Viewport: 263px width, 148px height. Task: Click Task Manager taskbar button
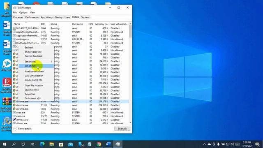tap(118, 144)
